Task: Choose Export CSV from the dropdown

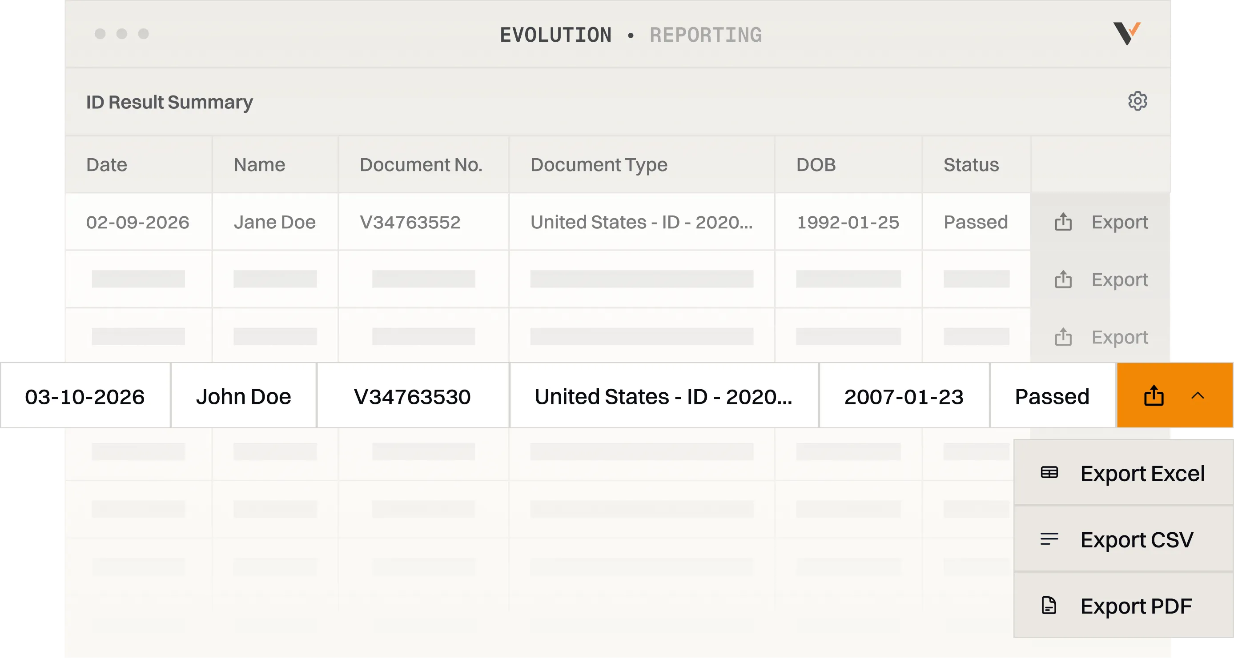Action: click(x=1123, y=539)
